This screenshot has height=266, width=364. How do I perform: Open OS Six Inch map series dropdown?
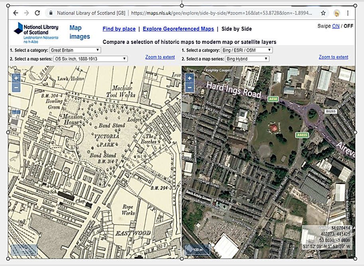[x=90, y=59]
